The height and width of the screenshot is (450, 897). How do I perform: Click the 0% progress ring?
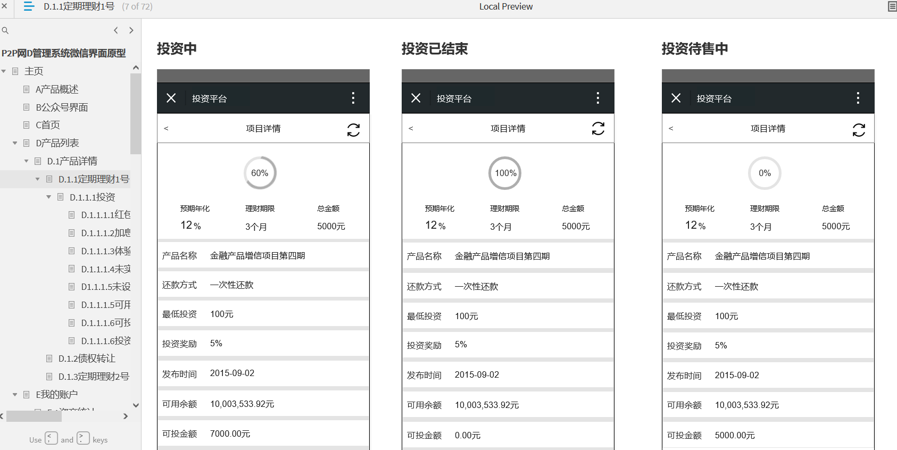click(765, 173)
